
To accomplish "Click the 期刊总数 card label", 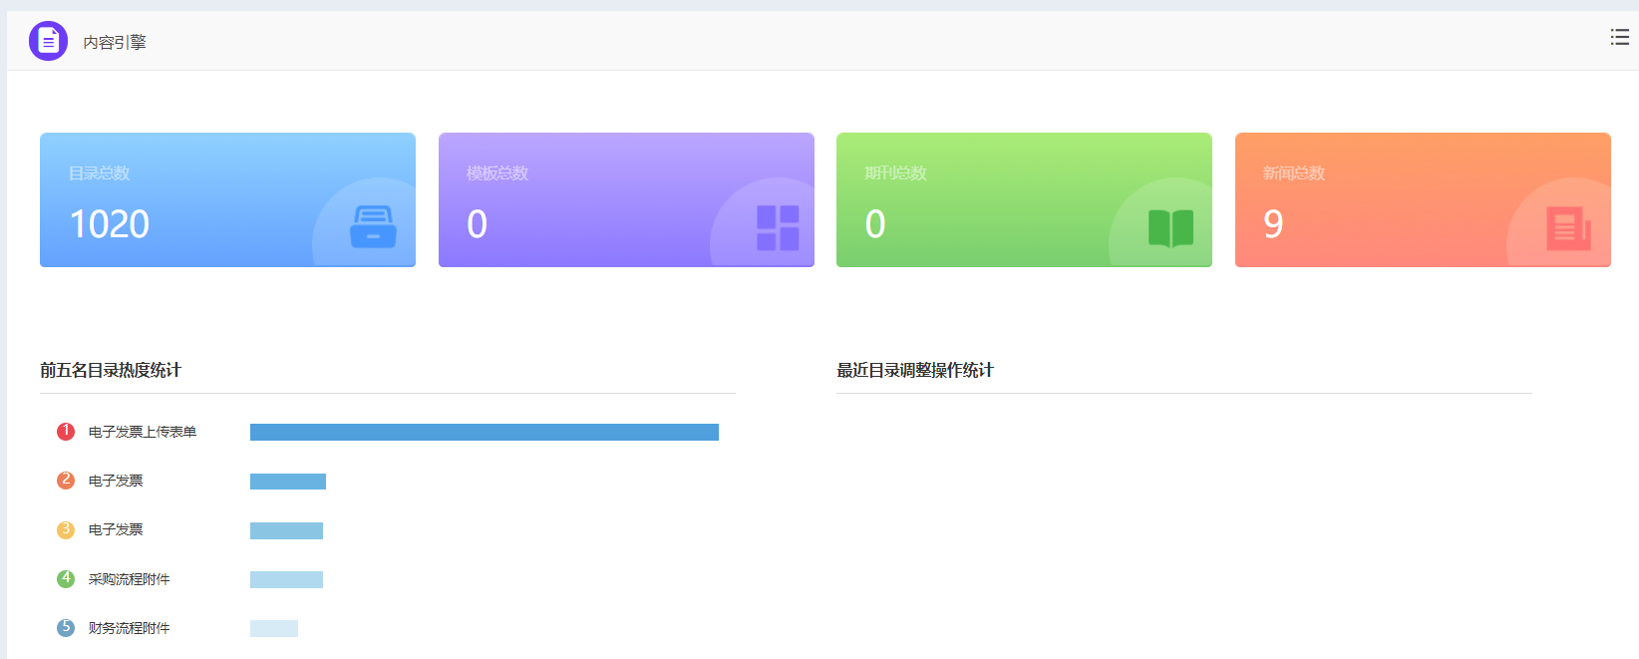I will click(x=895, y=173).
